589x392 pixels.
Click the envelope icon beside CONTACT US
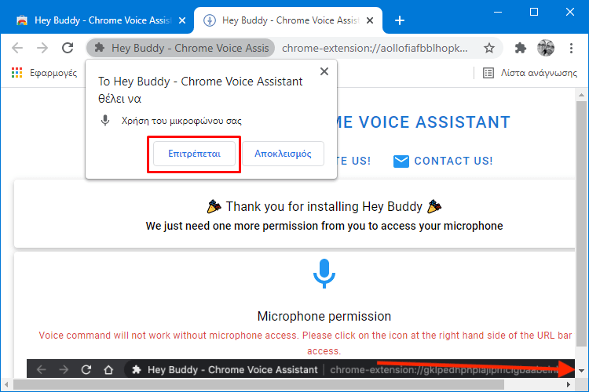[x=401, y=162]
